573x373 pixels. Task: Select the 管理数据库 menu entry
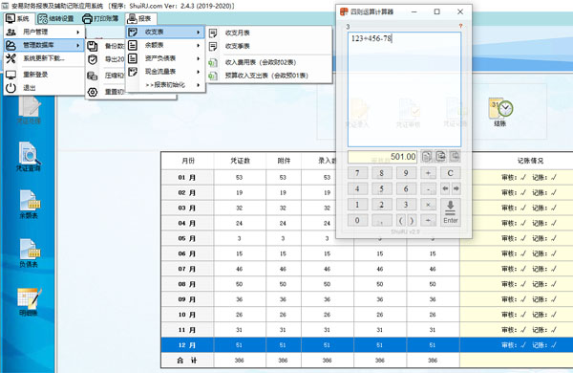click(44, 45)
